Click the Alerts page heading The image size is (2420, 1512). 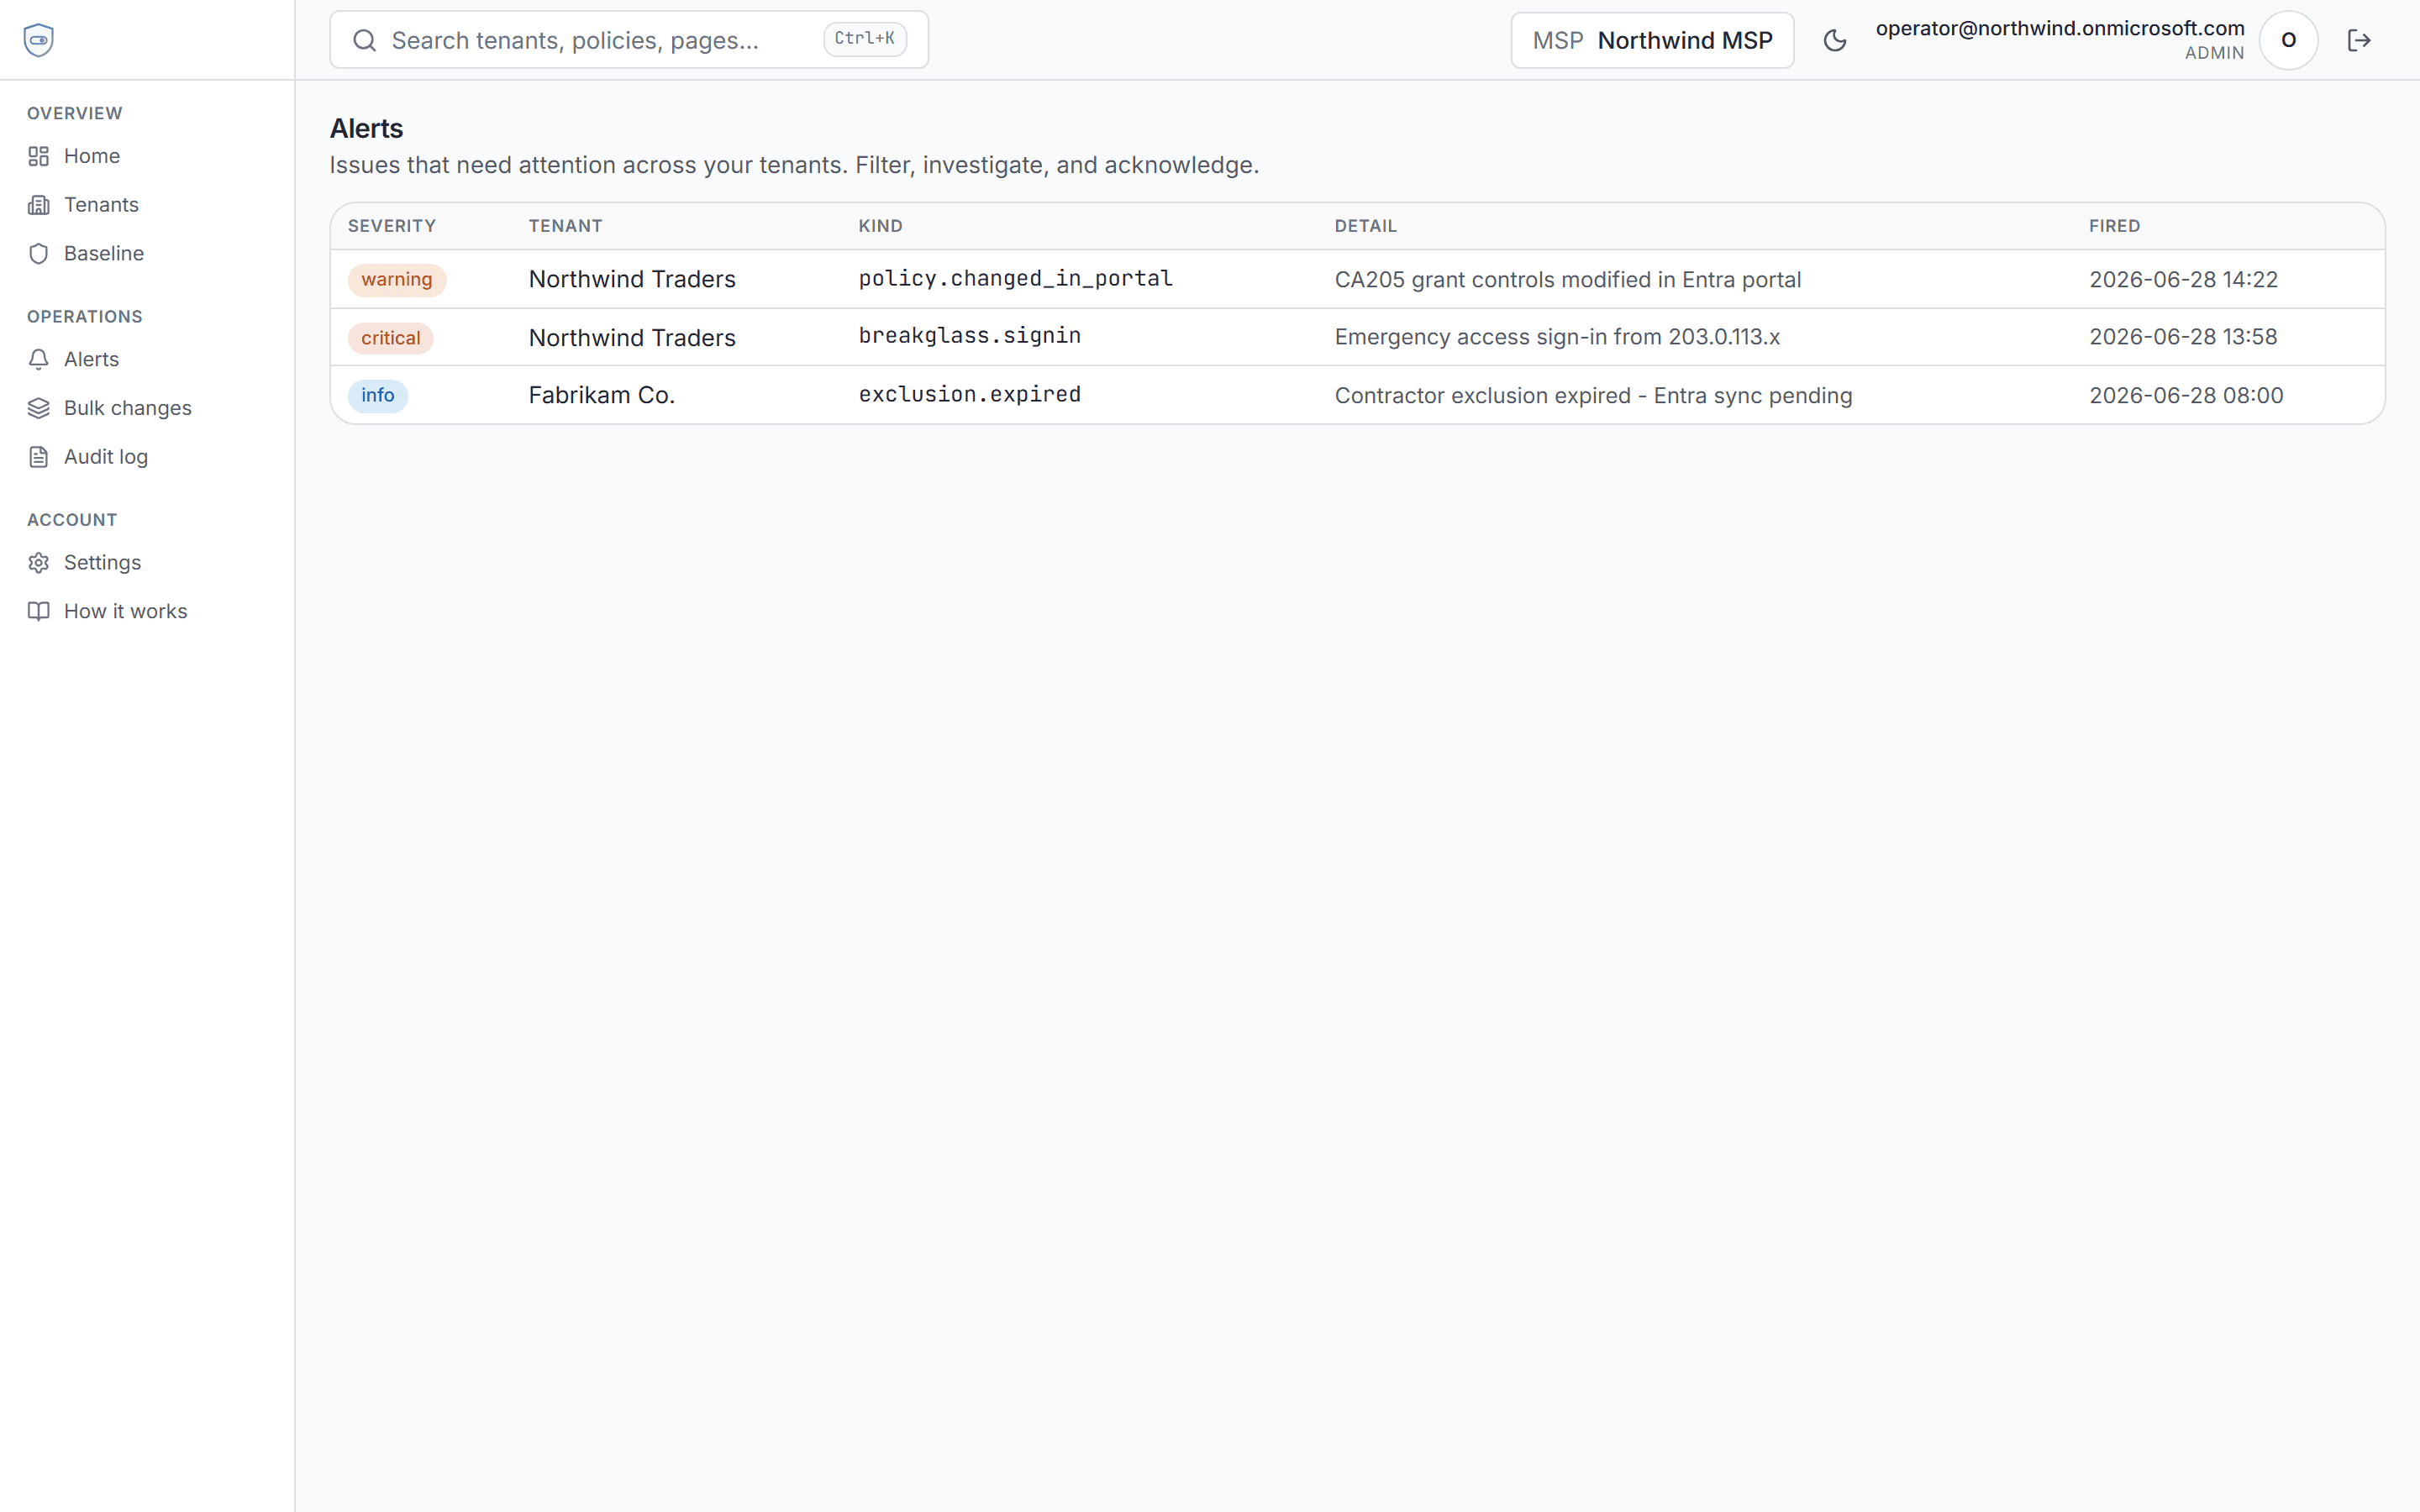366,129
